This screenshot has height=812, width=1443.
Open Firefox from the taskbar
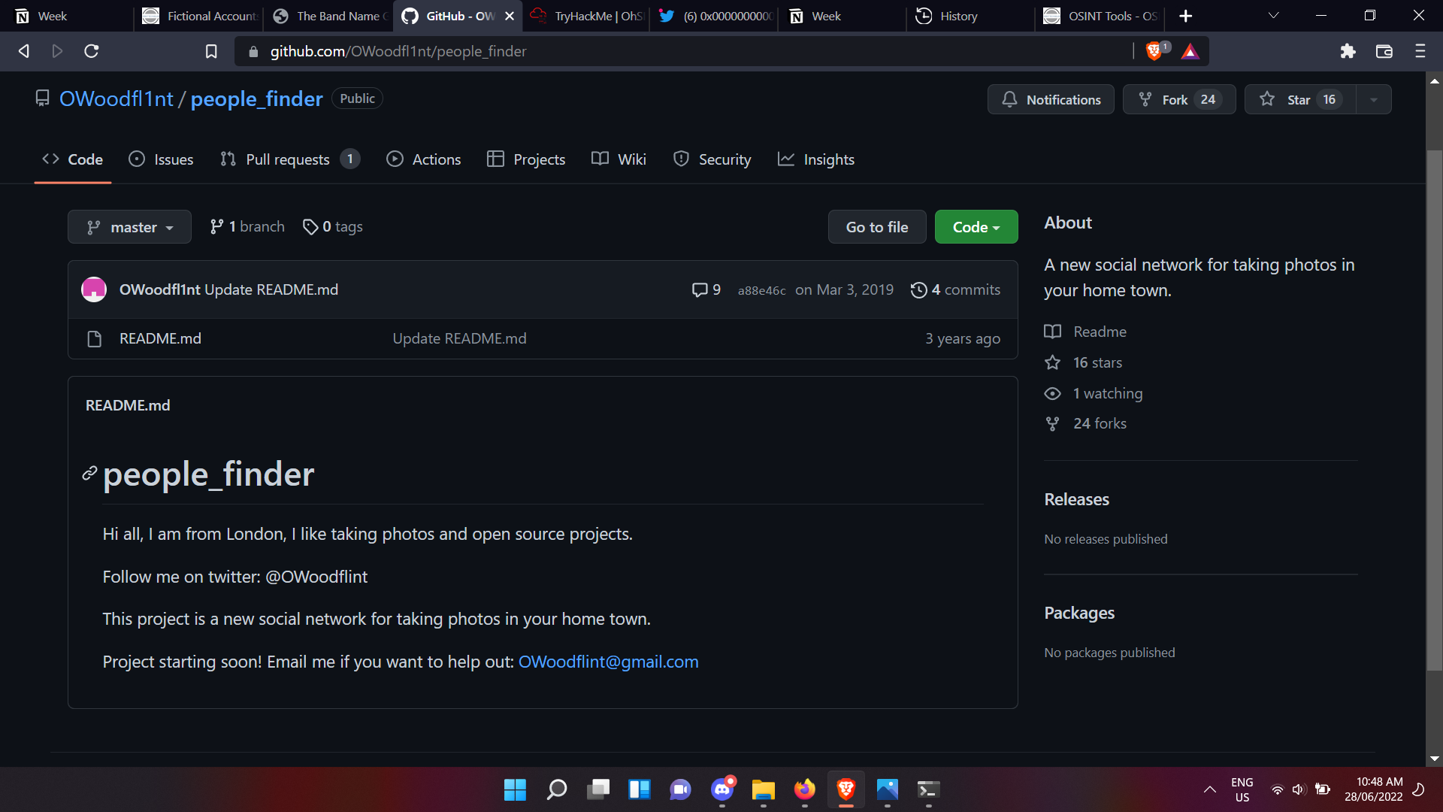coord(804,789)
